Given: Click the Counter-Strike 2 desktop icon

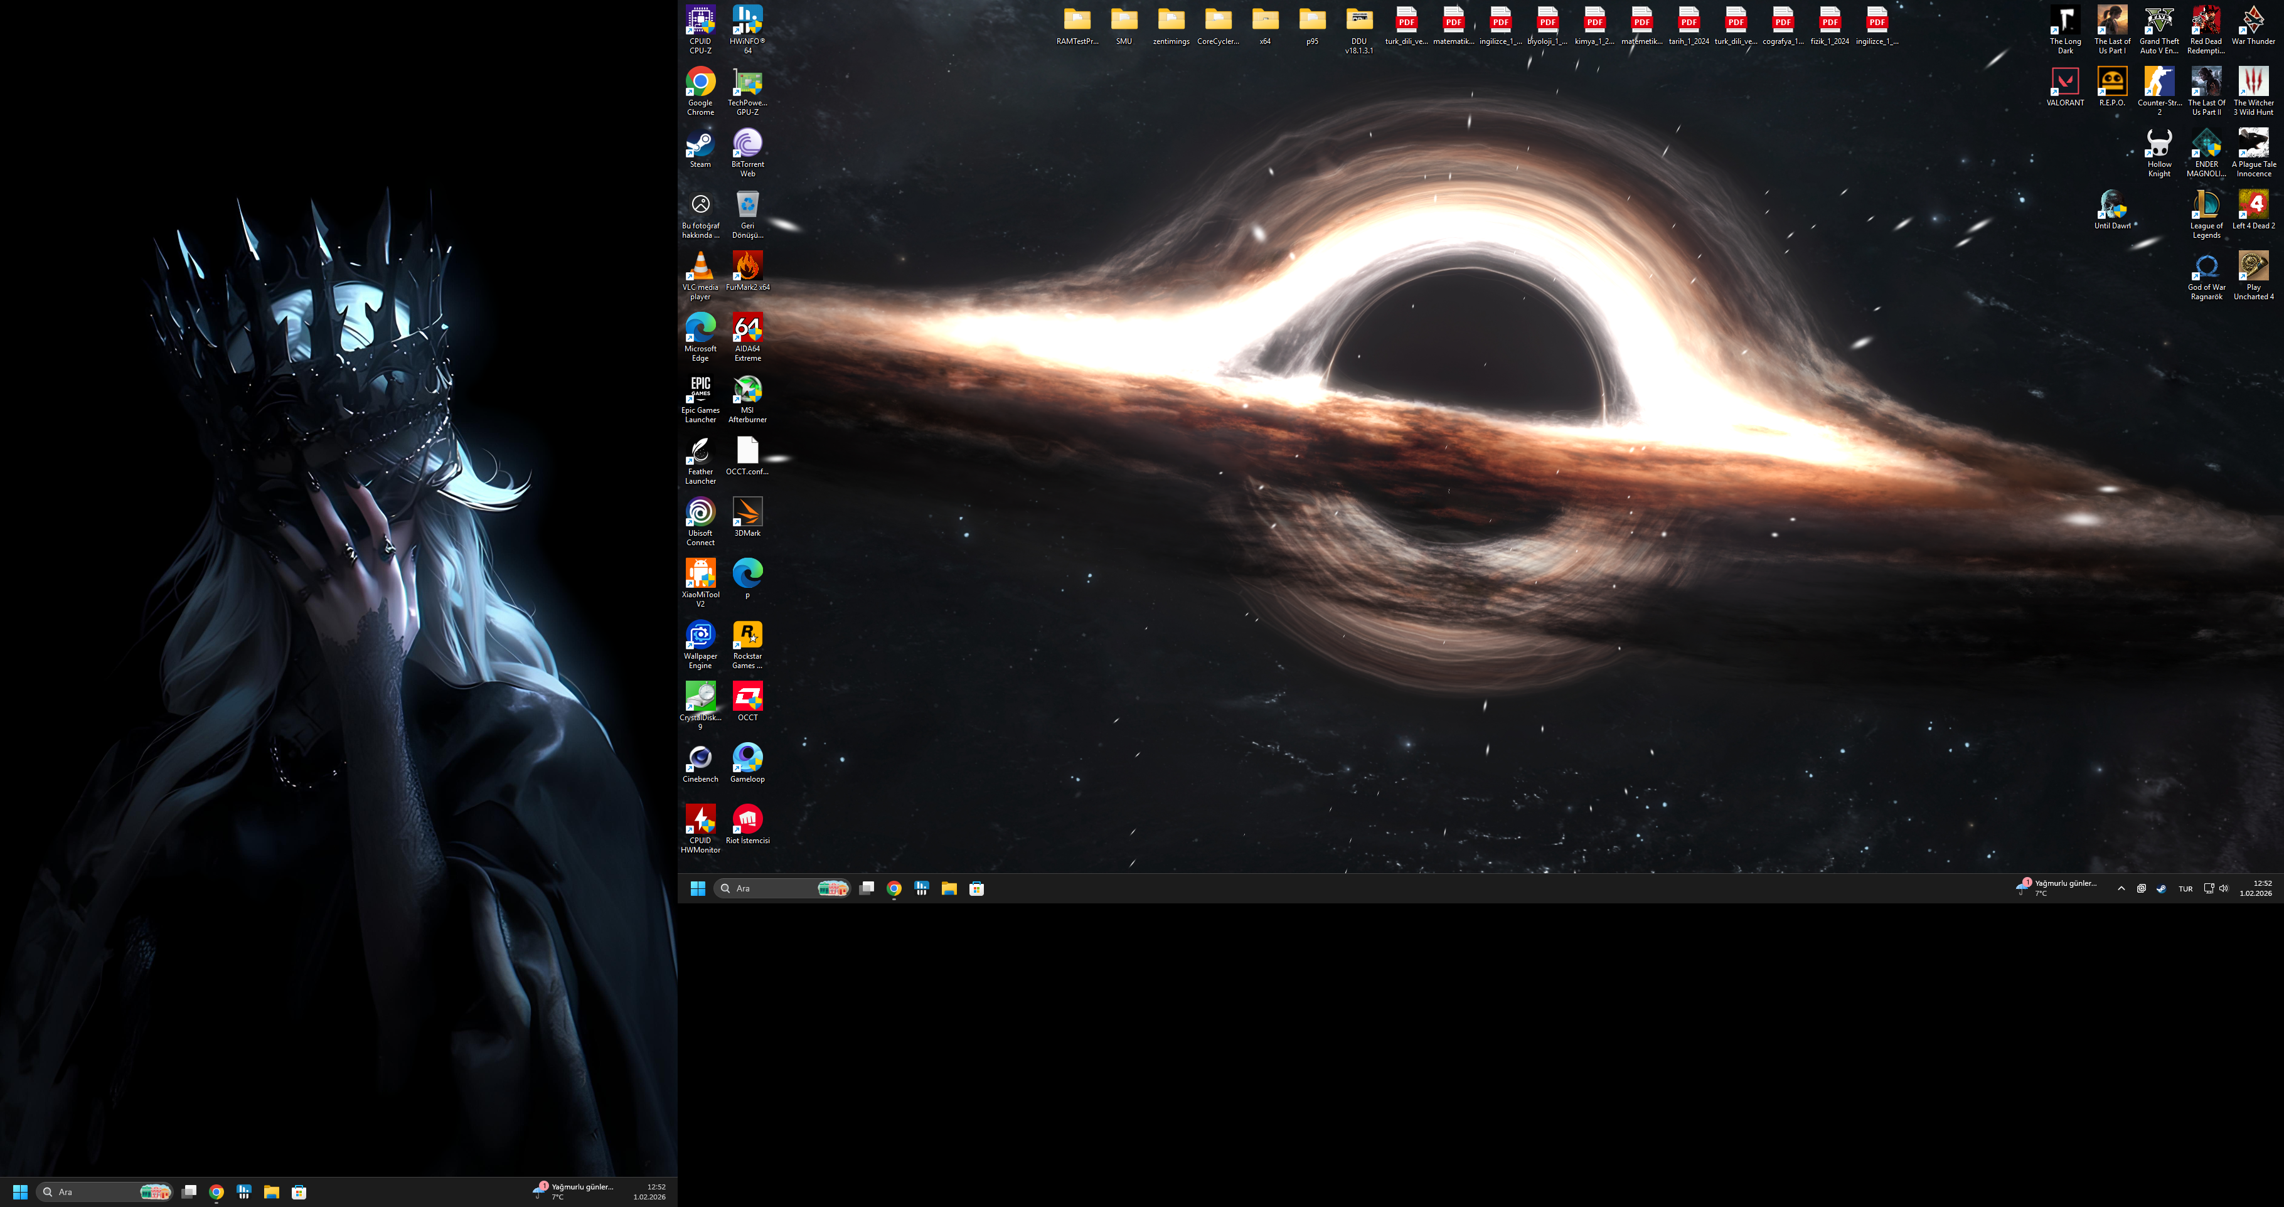Looking at the screenshot, I should tap(2159, 92).
